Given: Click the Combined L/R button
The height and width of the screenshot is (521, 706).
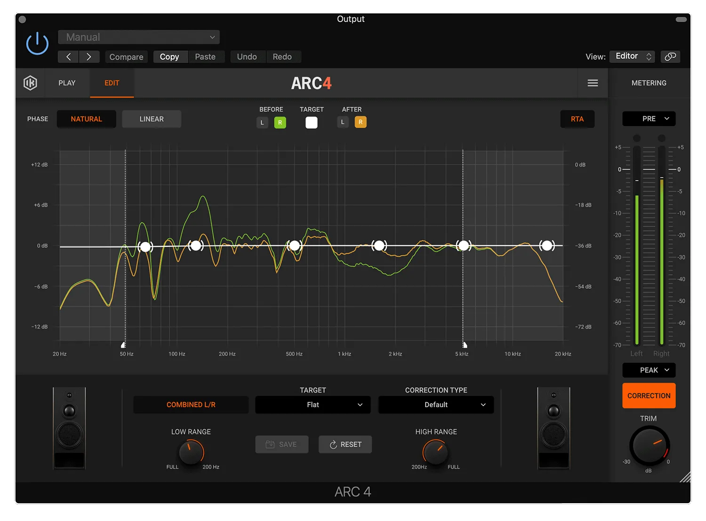Looking at the screenshot, I should point(191,405).
